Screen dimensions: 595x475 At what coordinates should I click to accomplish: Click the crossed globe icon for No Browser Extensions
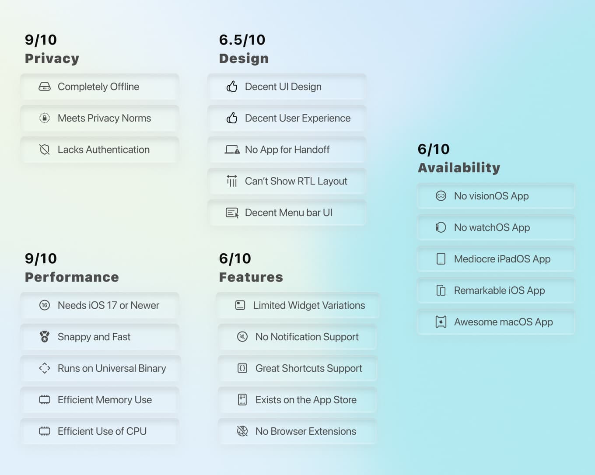242,431
